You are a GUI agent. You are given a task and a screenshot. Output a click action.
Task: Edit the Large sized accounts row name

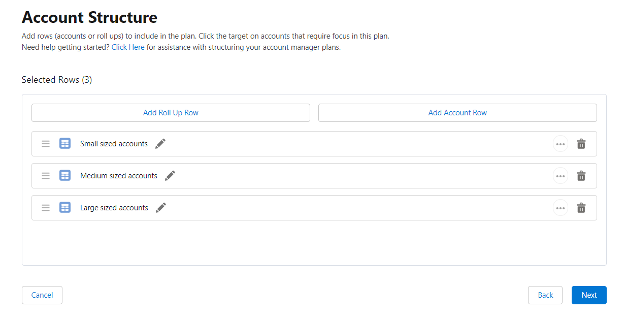pyautogui.click(x=161, y=208)
